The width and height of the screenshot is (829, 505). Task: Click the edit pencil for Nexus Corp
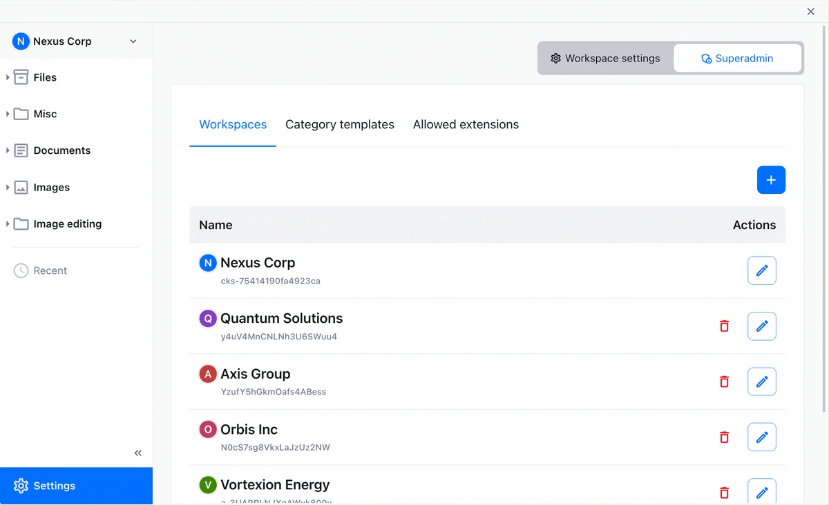(761, 270)
